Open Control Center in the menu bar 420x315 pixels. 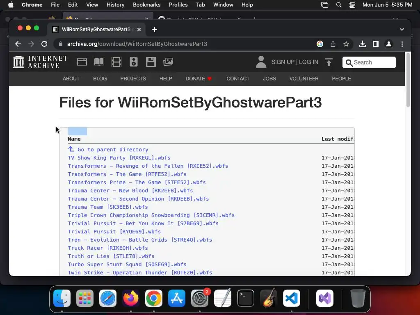click(352, 5)
